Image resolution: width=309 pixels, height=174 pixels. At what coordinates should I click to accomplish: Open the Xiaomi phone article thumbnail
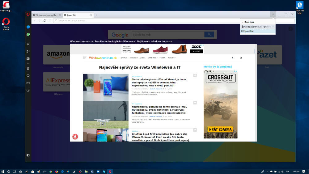coord(106,87)
